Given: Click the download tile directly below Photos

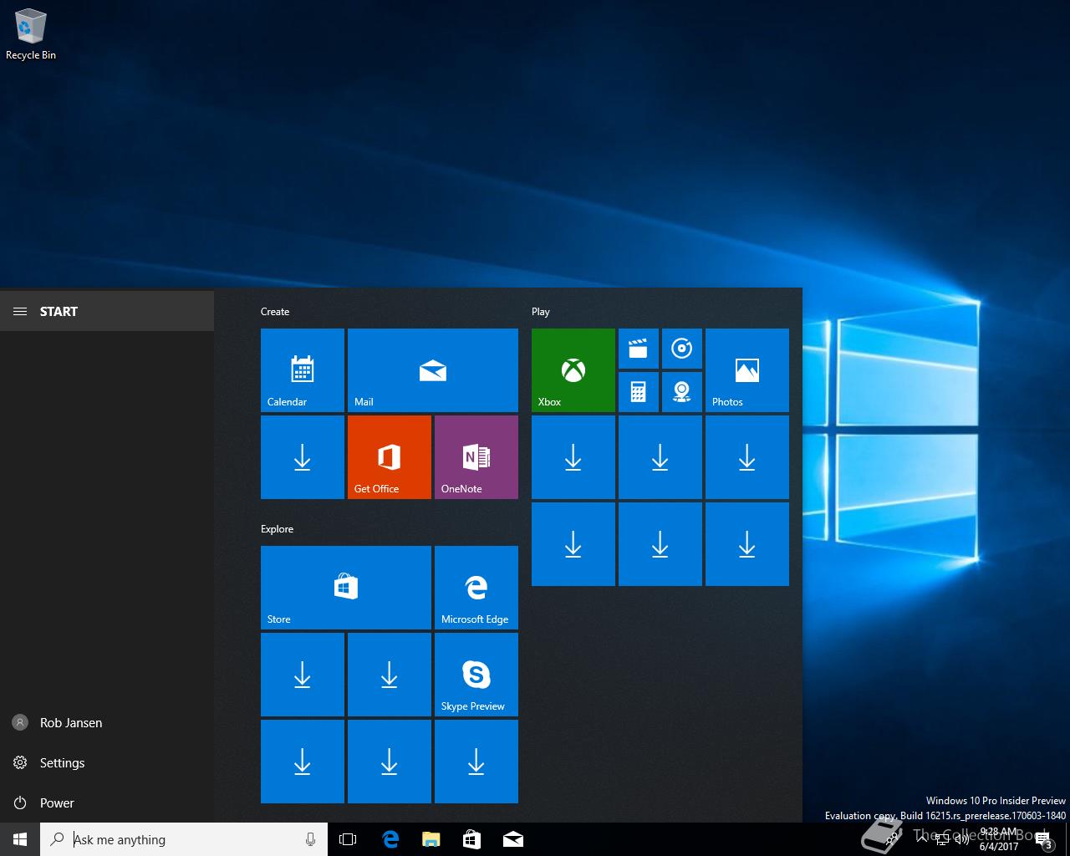Looking at the screenshot, I should tap(747, 457).
